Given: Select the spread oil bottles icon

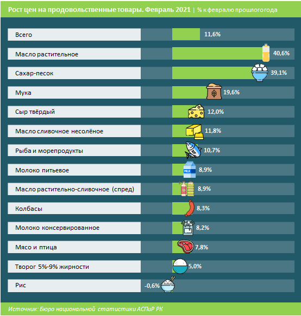Looking at the screenshot, I should point(186,189).
